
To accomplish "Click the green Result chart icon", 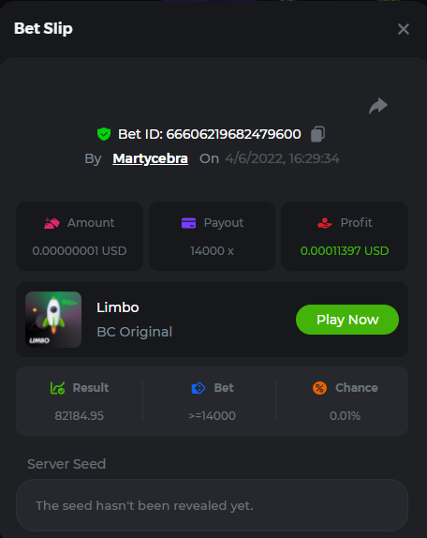I will pos(57,388).
